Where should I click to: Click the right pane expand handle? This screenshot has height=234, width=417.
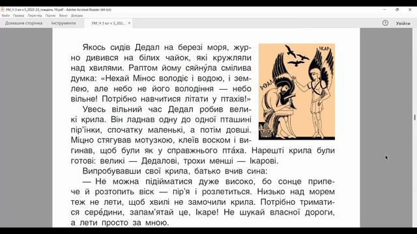414,117
